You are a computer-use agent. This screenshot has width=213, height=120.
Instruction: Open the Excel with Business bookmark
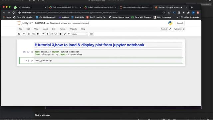pyautogui.click(x=141, y=17)
